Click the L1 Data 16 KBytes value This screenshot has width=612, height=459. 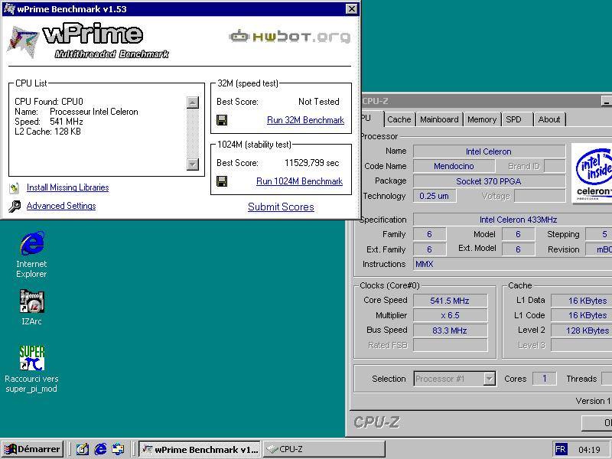(x=581, y=301)
